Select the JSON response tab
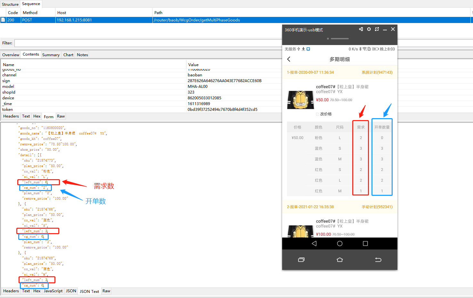The image size is (473, 298). (x=71, y=291)
